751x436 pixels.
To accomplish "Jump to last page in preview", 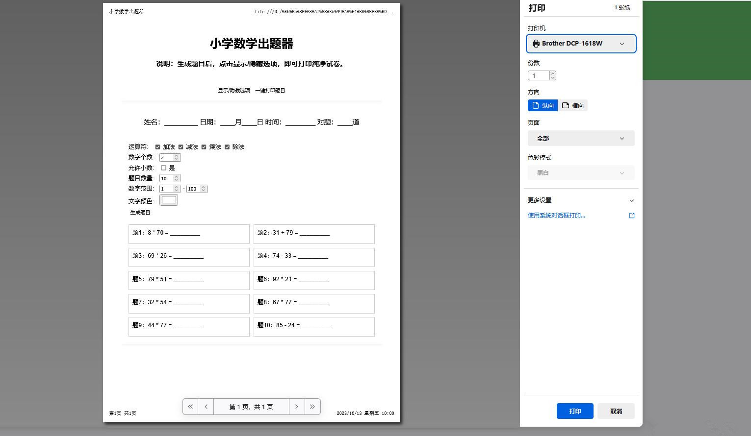I will pos(312,407).
